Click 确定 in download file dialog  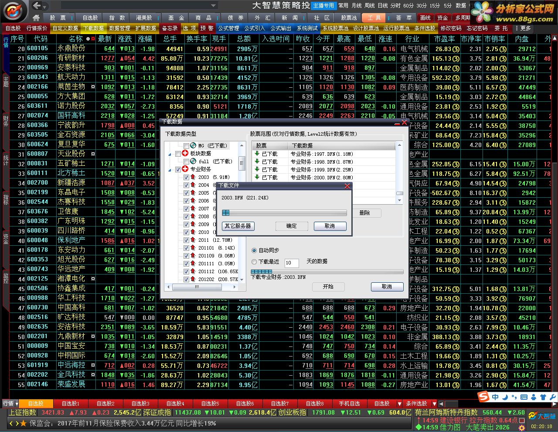point(291,226)
